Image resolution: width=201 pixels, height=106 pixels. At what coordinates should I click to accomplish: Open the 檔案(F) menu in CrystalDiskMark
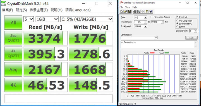pos(8,10)
